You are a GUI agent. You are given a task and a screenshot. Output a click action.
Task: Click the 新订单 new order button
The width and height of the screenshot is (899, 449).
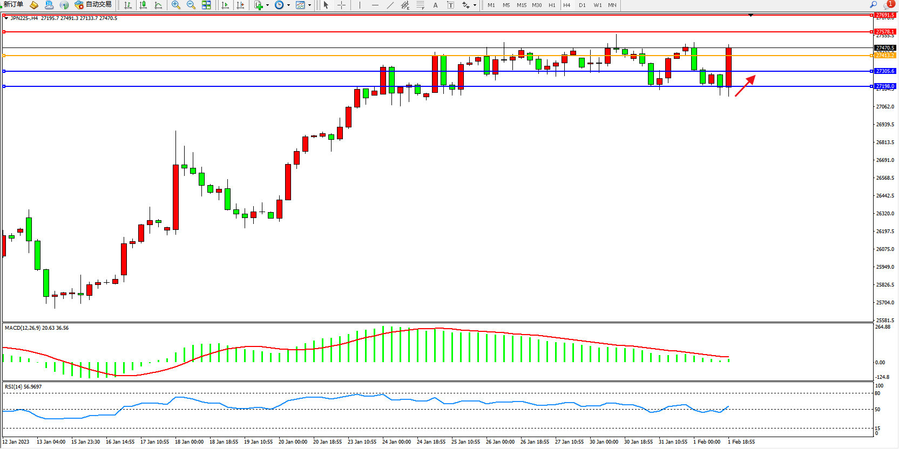(x=13, y=4)
